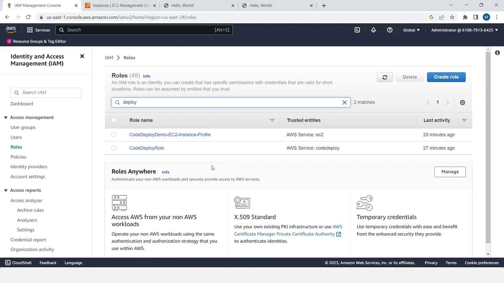Focus the top AWS search bar
The height and width of the screenshot is (283, 504).
coord(144,30)
